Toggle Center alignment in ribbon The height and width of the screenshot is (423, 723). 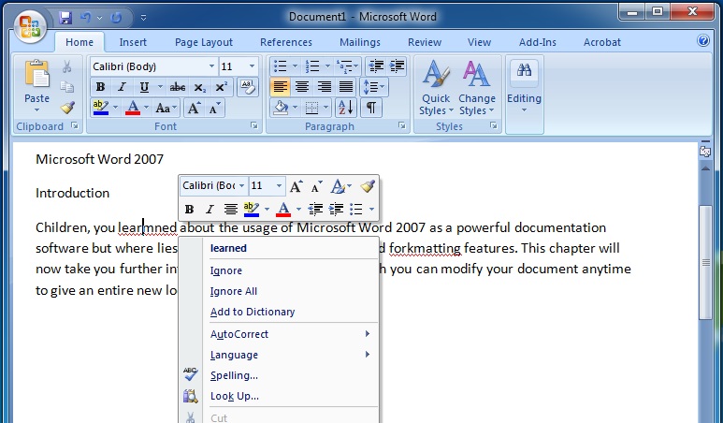(x=302, y=87)
